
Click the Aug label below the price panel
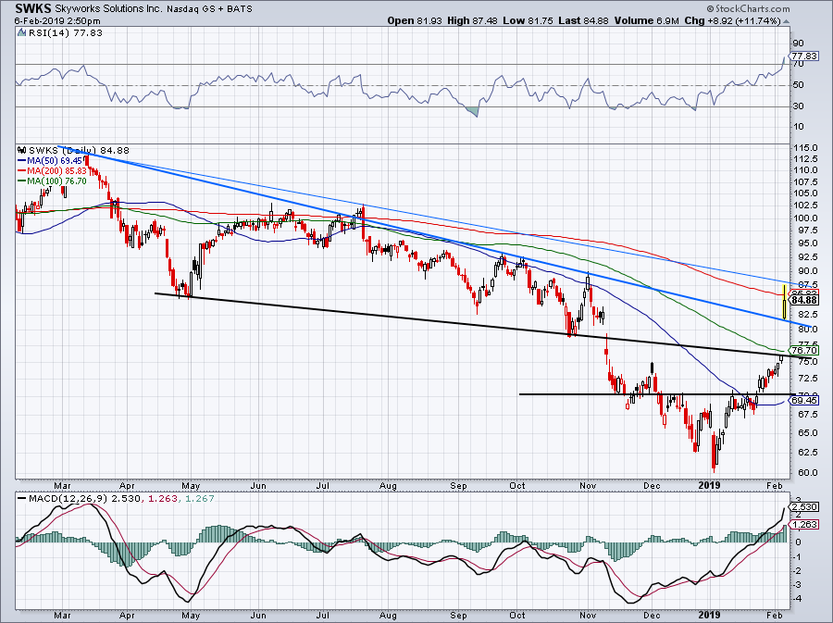pyautogui.click(x=389, y=485)
